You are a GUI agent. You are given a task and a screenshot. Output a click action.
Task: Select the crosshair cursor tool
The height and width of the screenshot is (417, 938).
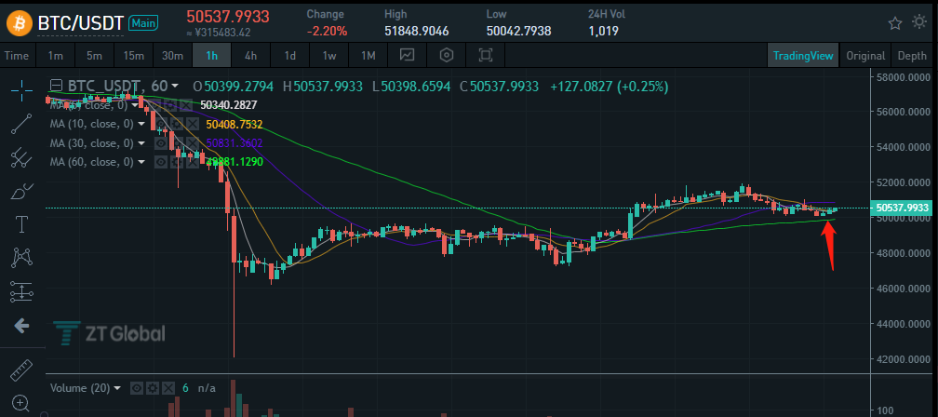(22, 89)
